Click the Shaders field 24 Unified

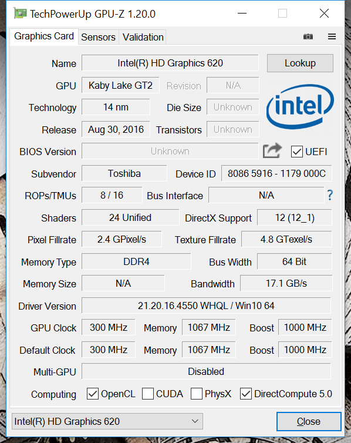pos(130,217)
